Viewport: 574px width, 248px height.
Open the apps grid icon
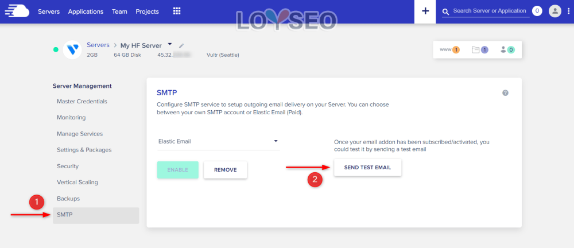(x=177, y=11)
